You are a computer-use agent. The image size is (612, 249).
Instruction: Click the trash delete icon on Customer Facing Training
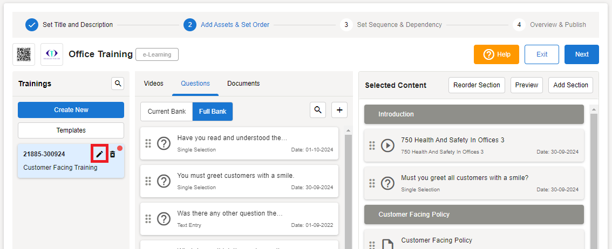(113, 155)
